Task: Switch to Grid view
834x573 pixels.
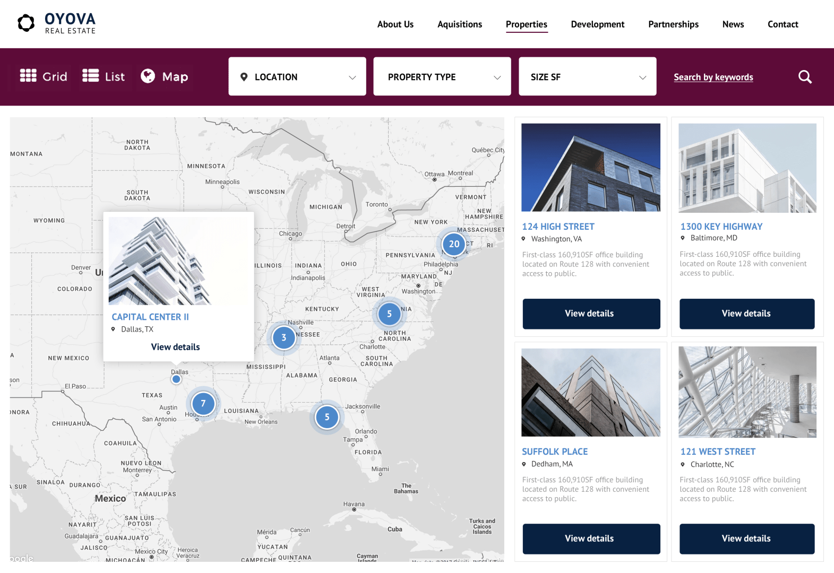Action: click(x=44, y=76)
